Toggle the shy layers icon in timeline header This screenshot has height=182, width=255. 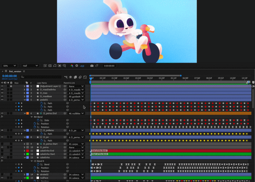click(x=71, y=77)
